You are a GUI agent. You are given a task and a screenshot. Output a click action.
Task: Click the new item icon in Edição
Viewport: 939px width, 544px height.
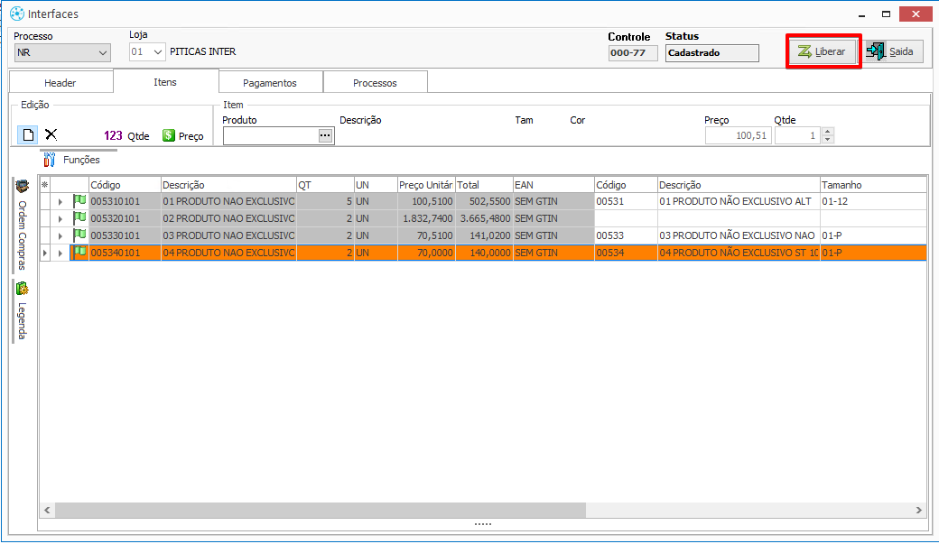click(x=28, y=135)
